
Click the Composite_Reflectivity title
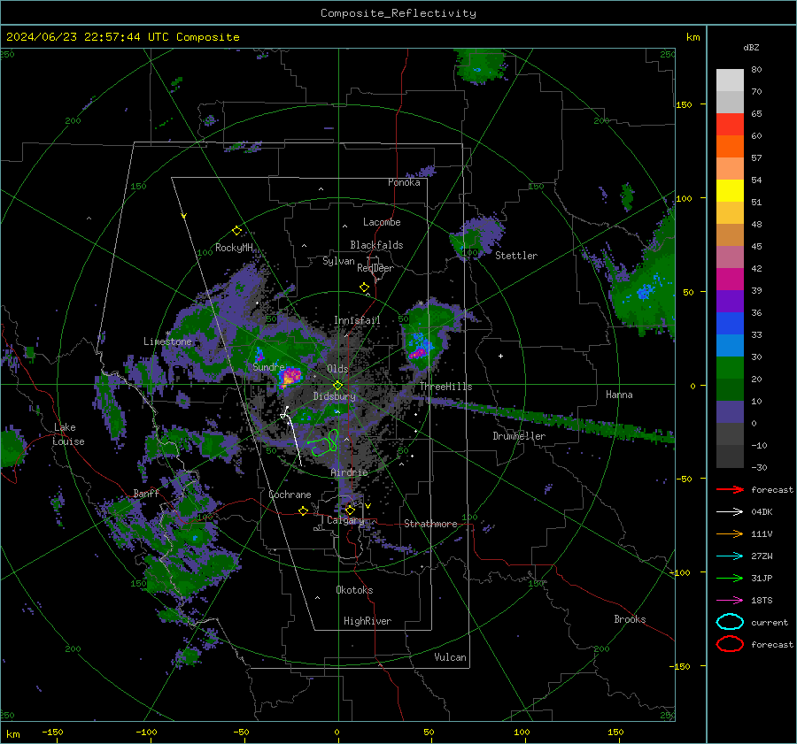[x=398, y=13]
